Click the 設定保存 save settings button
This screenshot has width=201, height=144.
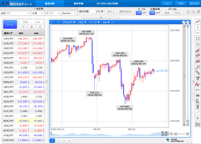(194, 3)
